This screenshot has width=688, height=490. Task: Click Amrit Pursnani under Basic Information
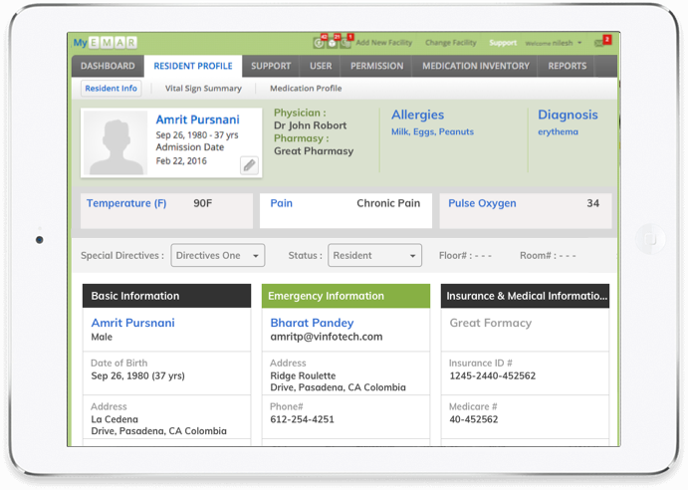[133, 323]
